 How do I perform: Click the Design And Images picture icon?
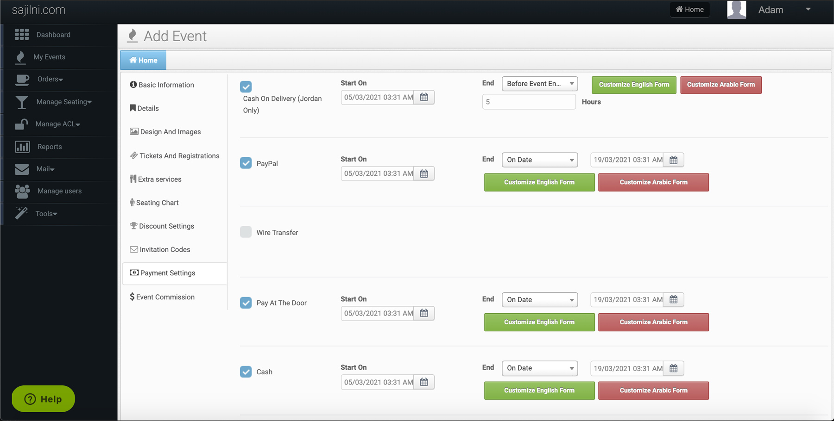point(134,131)
